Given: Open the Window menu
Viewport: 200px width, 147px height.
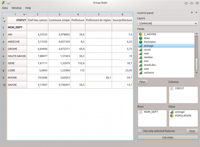Looking at the screenshot, I should point(16,8).
